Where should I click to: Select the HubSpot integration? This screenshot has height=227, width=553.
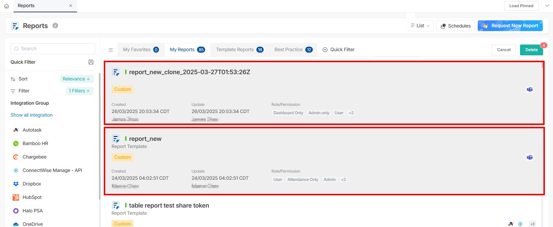pos(32,197)
